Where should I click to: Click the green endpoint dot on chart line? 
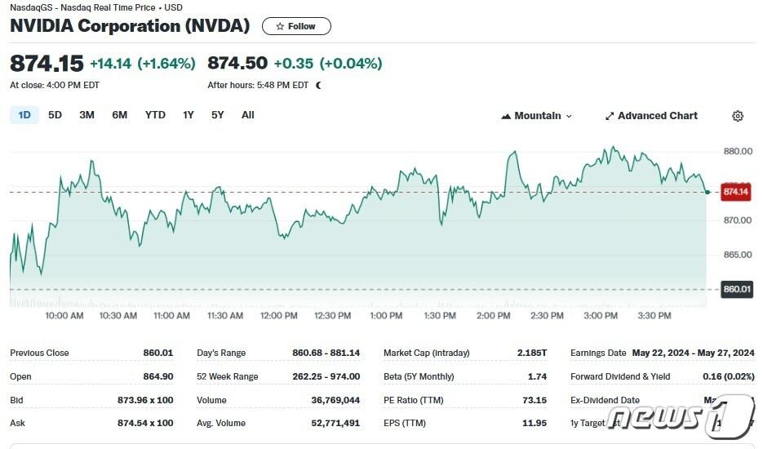click(x=707, y=192)
